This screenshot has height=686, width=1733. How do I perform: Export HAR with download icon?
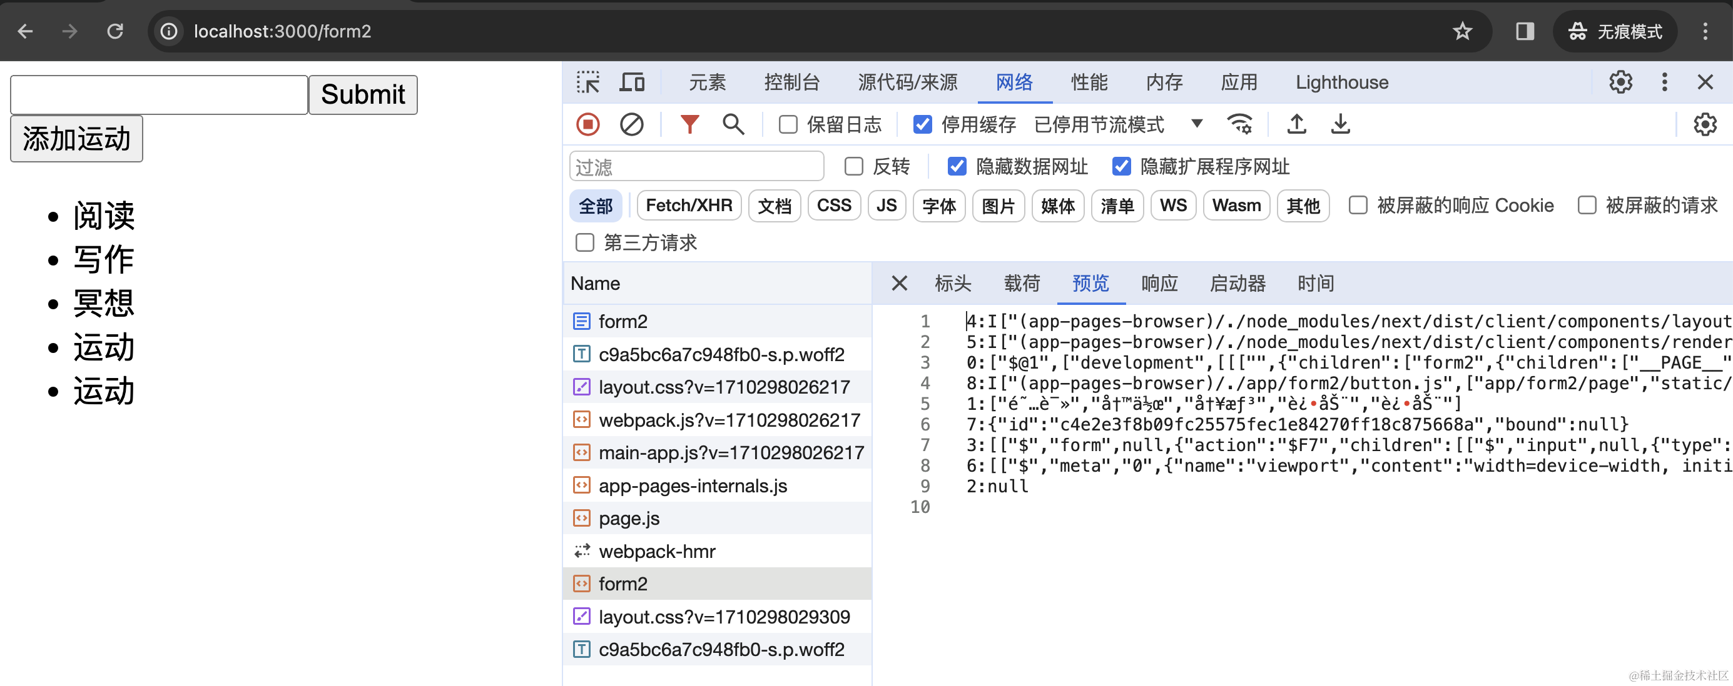(x=1340, y=125)
